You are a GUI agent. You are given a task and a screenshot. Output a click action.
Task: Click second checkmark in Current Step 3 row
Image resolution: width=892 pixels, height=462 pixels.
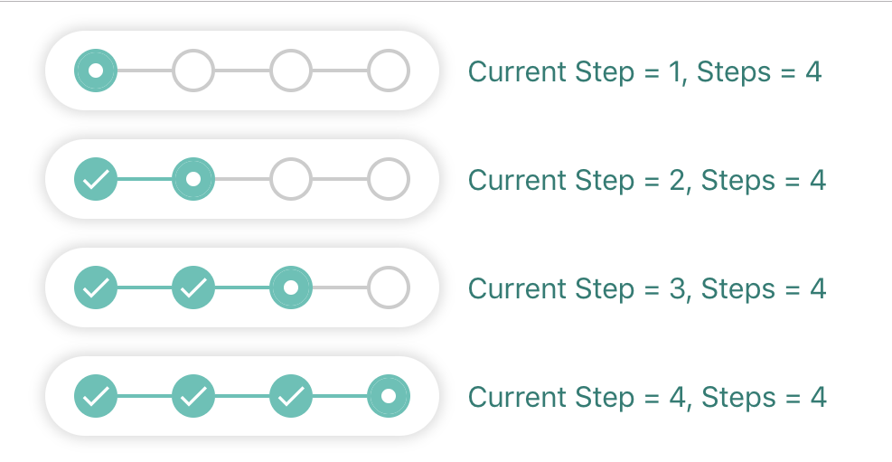coord(193,288)
